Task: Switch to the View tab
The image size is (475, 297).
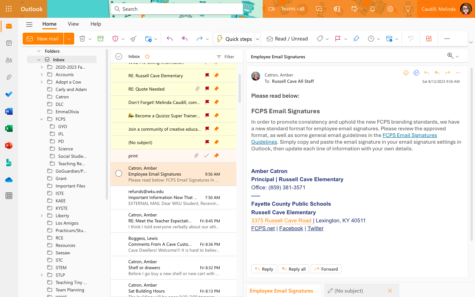Action: coord(73,24)
